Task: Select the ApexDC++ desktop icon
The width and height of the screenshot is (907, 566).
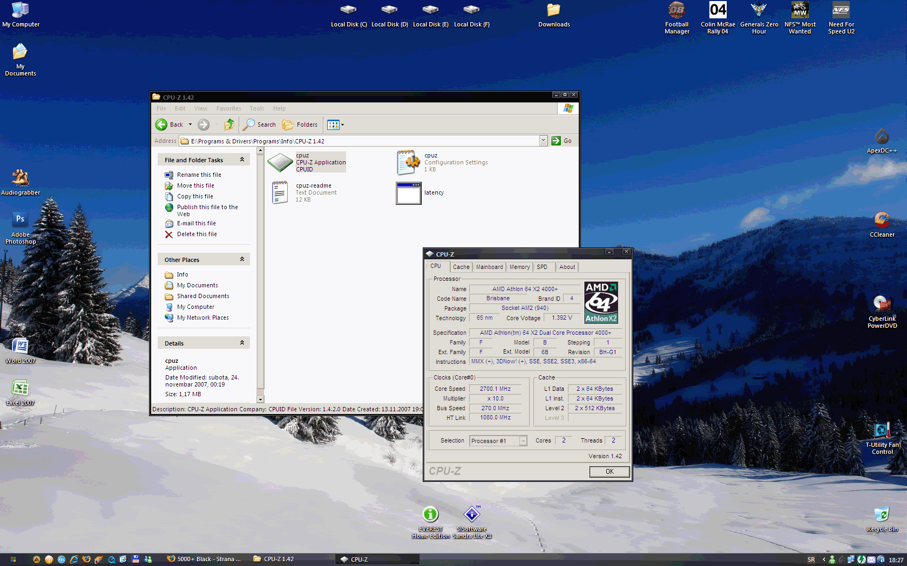Action: pos(882,141)
